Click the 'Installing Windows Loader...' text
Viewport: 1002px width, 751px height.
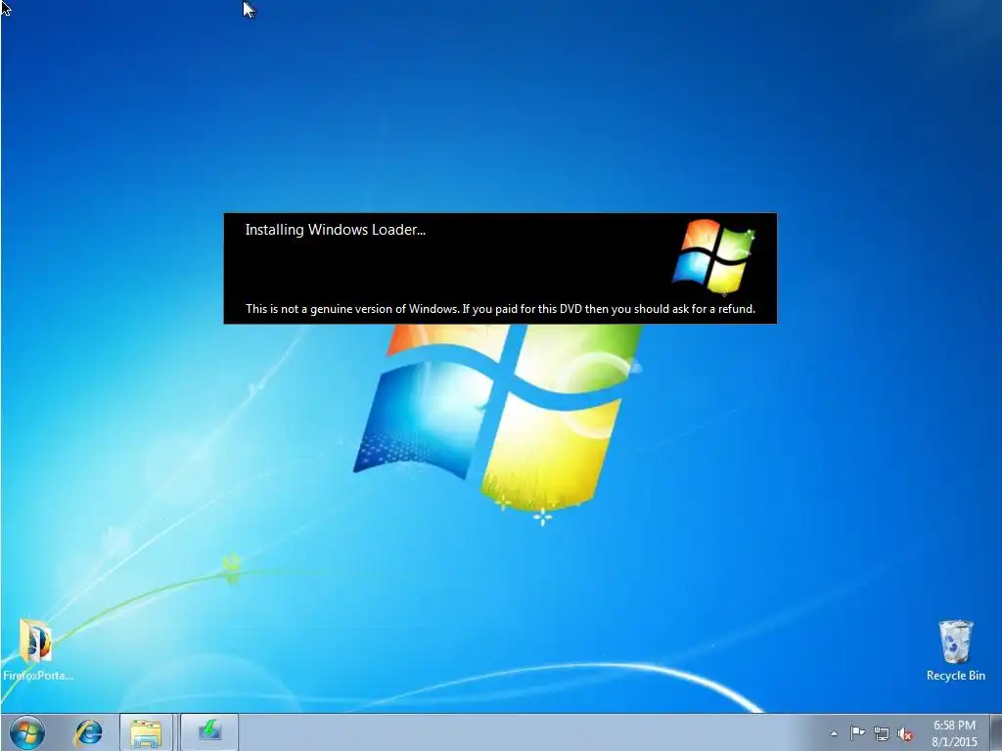336,230
